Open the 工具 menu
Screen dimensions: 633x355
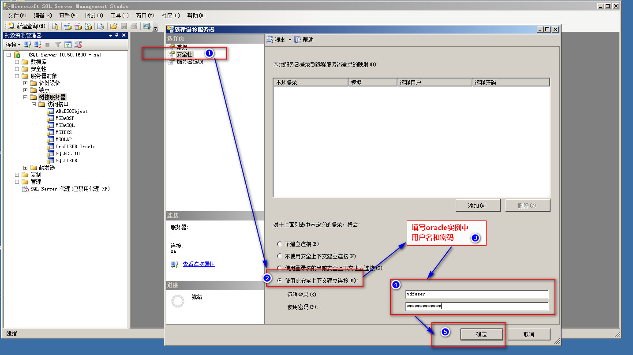coord(119,15)
